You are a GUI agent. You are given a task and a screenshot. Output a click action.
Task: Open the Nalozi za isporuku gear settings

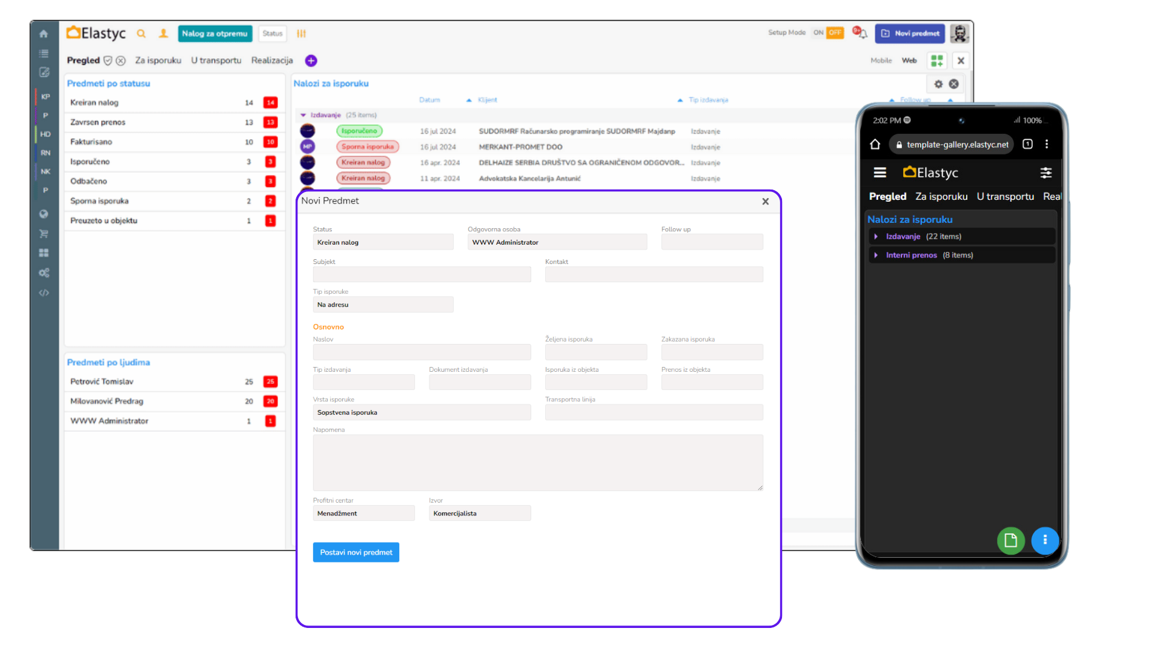point(938,84)
